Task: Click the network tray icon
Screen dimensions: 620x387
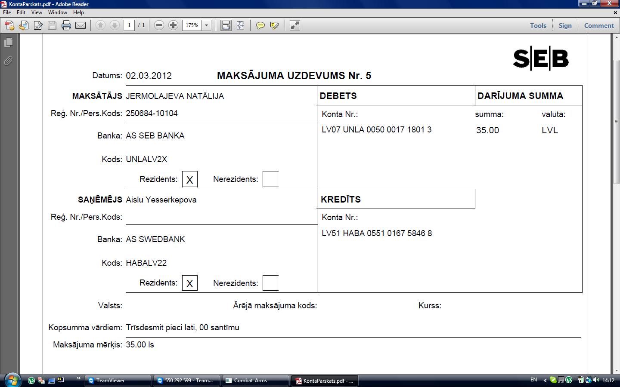Action: tap(589, 380)
